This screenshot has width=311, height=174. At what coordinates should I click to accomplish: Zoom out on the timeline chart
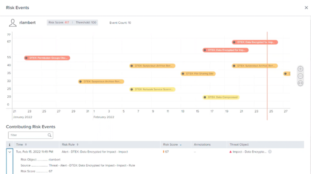coord(300,76)
